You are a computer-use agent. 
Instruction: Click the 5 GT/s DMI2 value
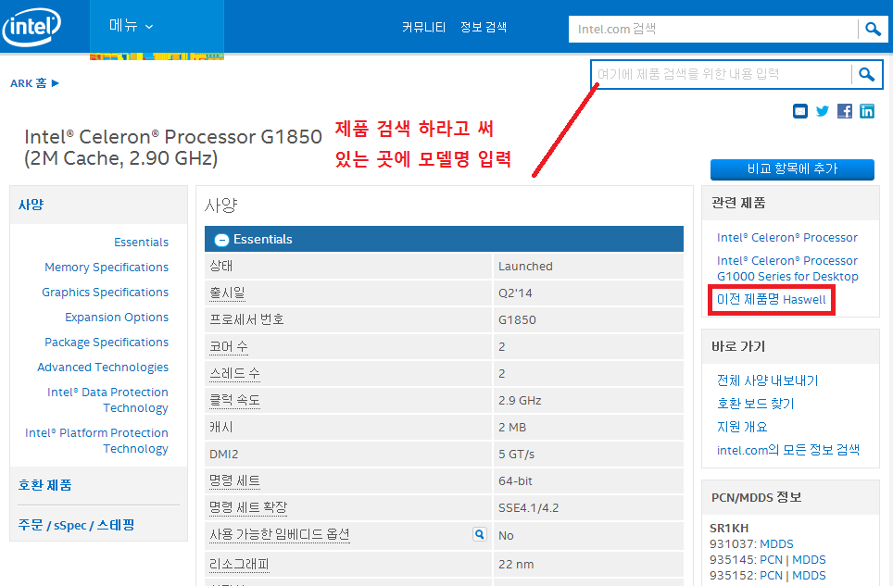[x=517, y=455]
